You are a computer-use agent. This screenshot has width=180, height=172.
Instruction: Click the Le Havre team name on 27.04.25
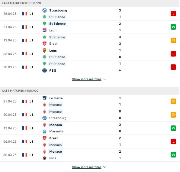click(x=56, y=98)
